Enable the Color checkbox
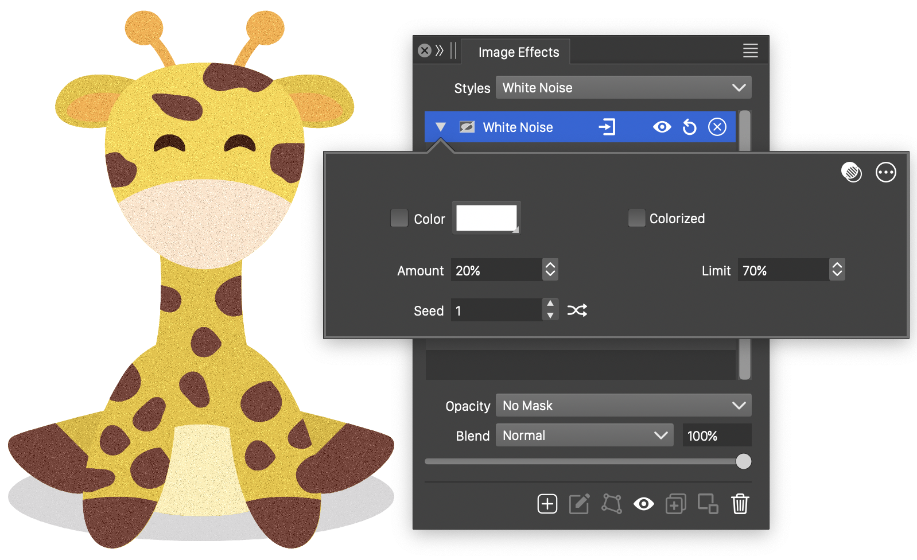The height and width of the screenshot is (560, 917). (x=399, y=218)
